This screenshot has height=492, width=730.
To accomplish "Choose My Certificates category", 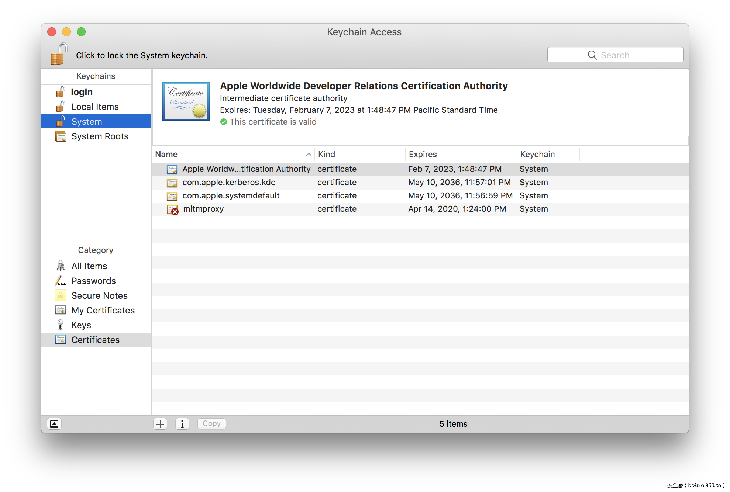I will click(103, 310).
